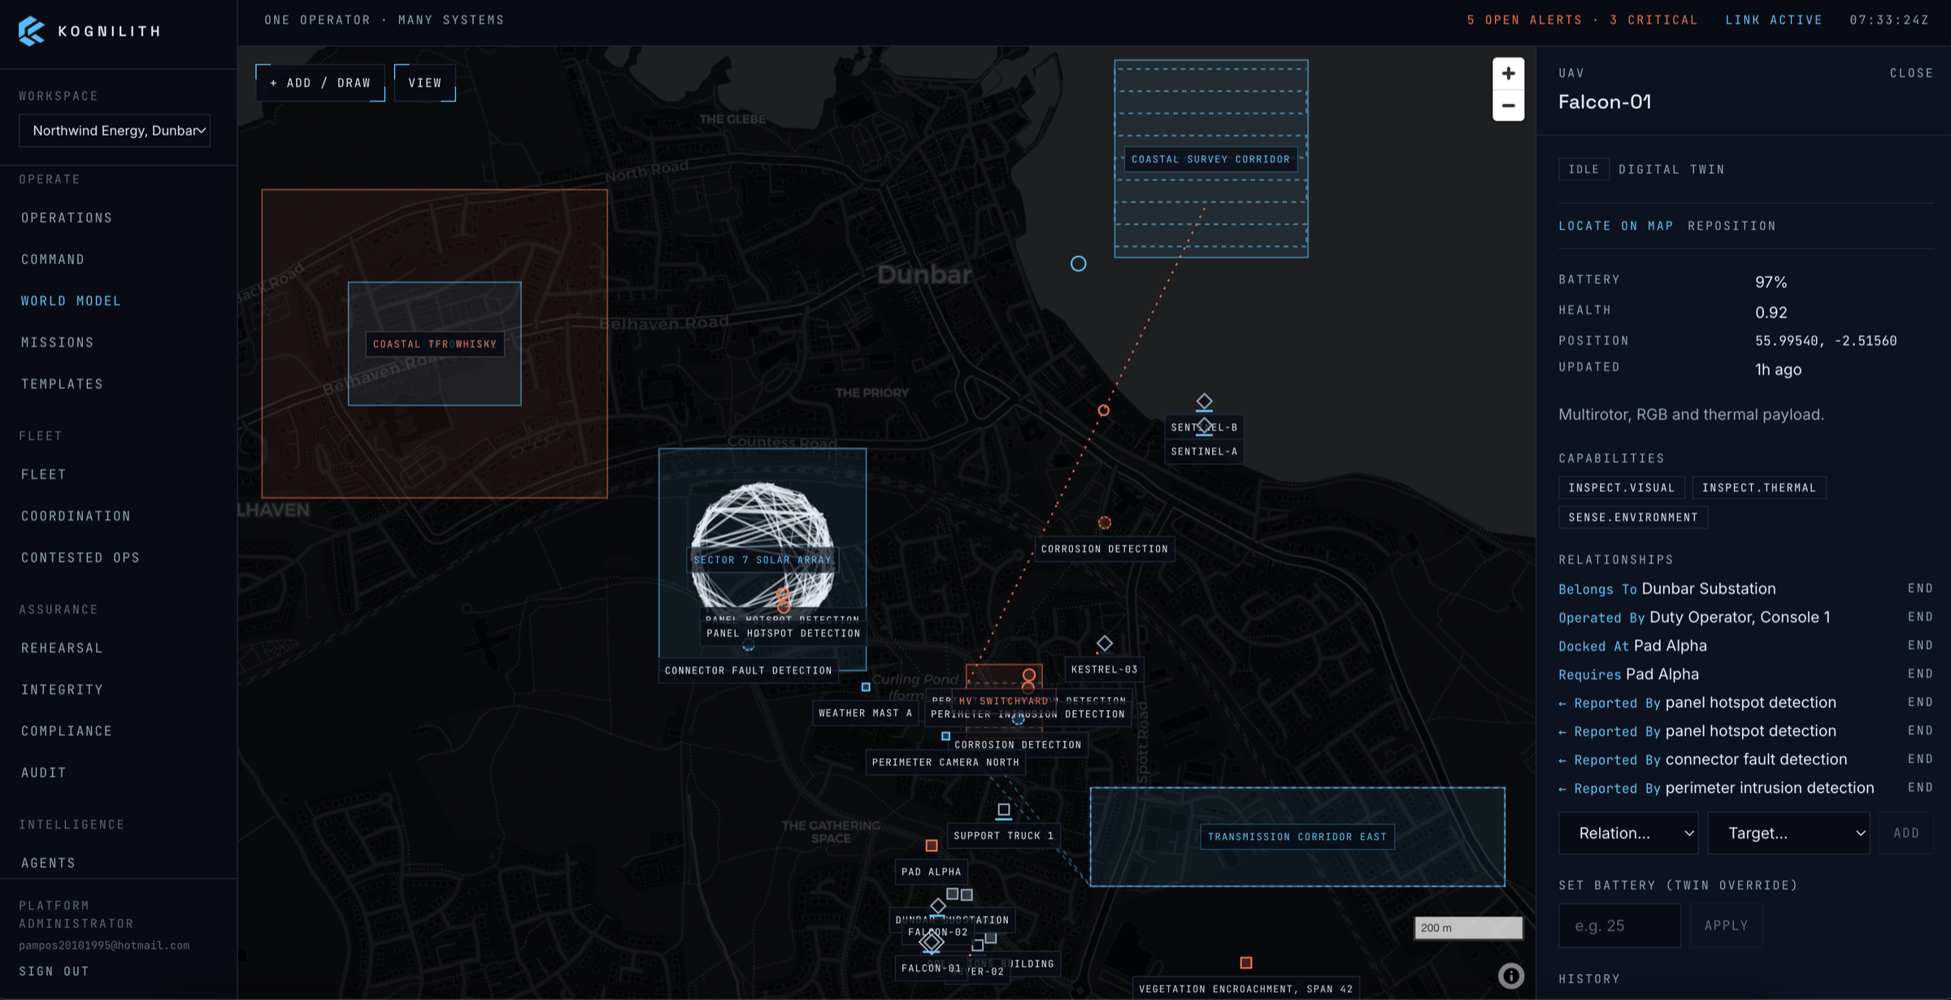This screenshot has width=1951, height=1000.
Task: Click the Kognilith logo icon
Action: click(x=32, y=31)
